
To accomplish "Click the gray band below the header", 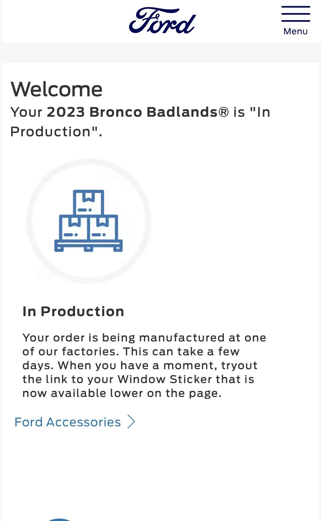I will coord(161,53).
